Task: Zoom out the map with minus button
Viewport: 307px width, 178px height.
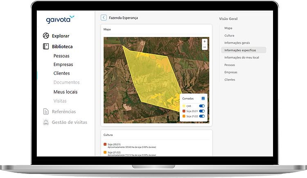Action: (204, 47)
